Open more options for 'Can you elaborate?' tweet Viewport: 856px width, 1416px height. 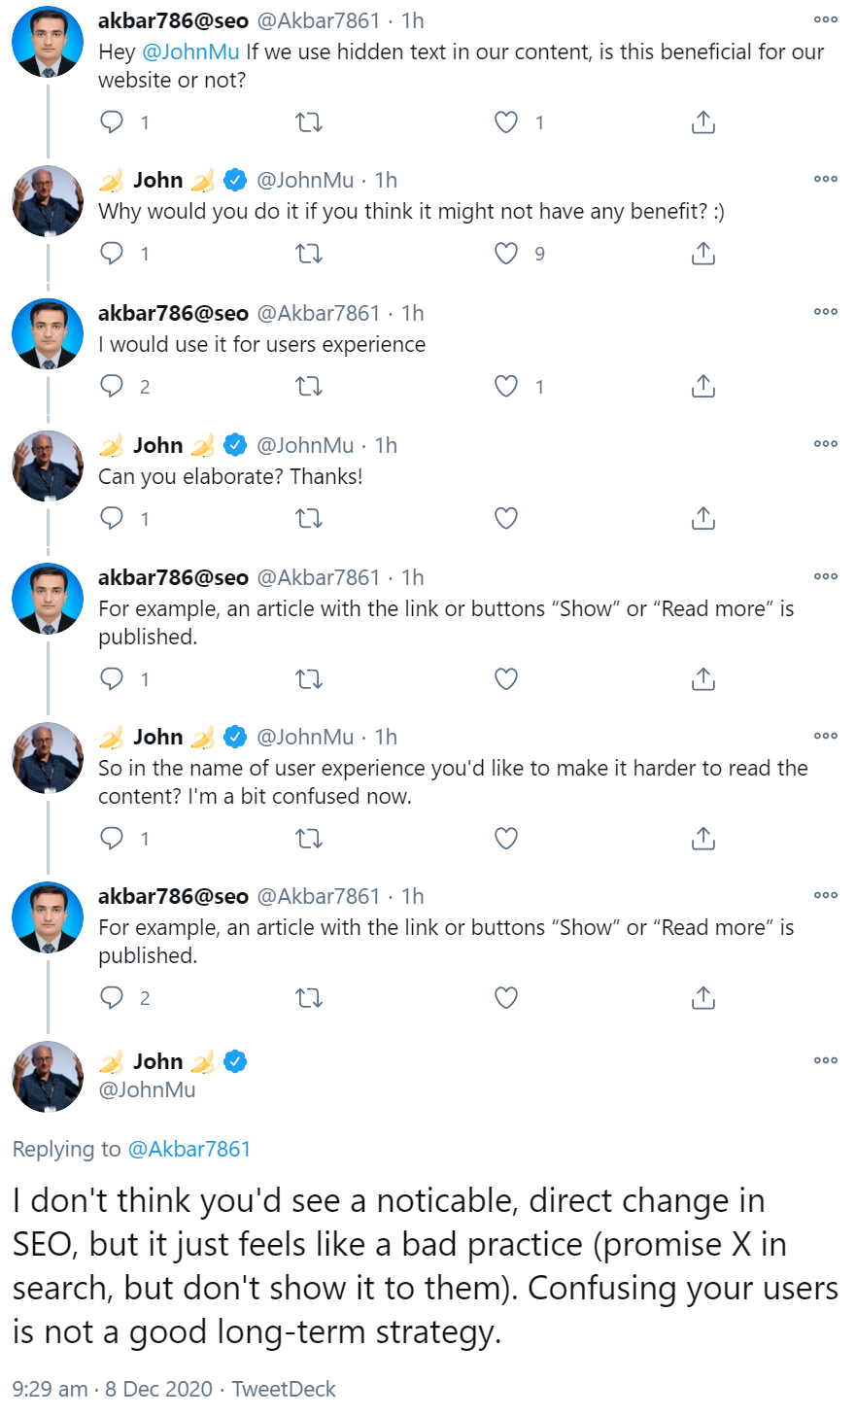coord(825,444)
